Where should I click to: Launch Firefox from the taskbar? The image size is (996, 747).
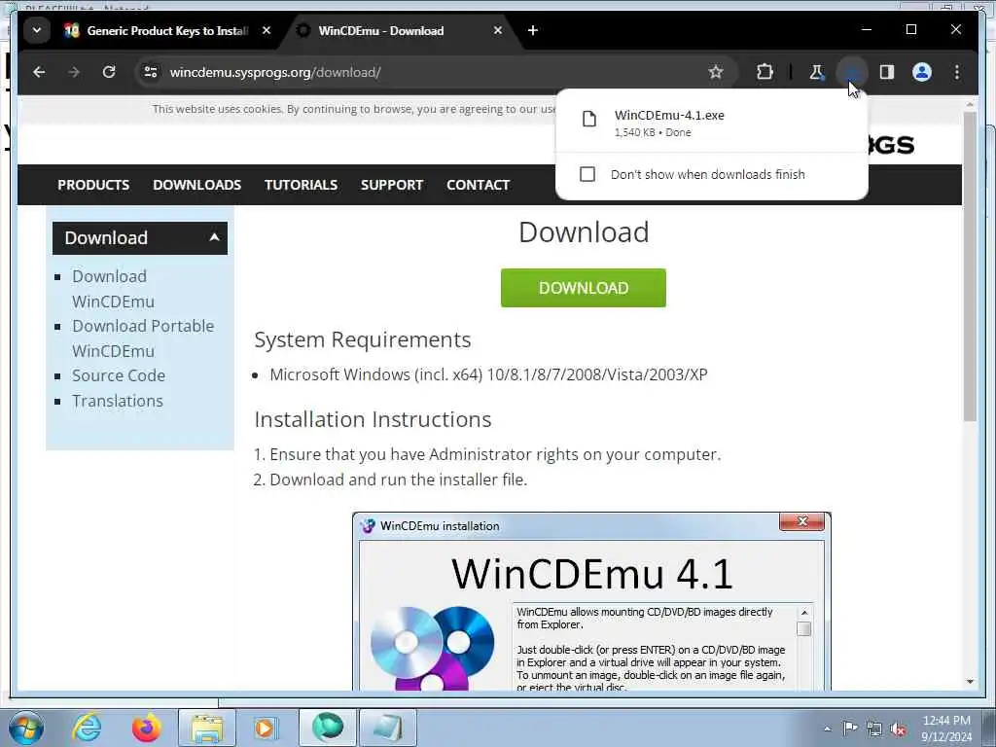pos(147,728)
